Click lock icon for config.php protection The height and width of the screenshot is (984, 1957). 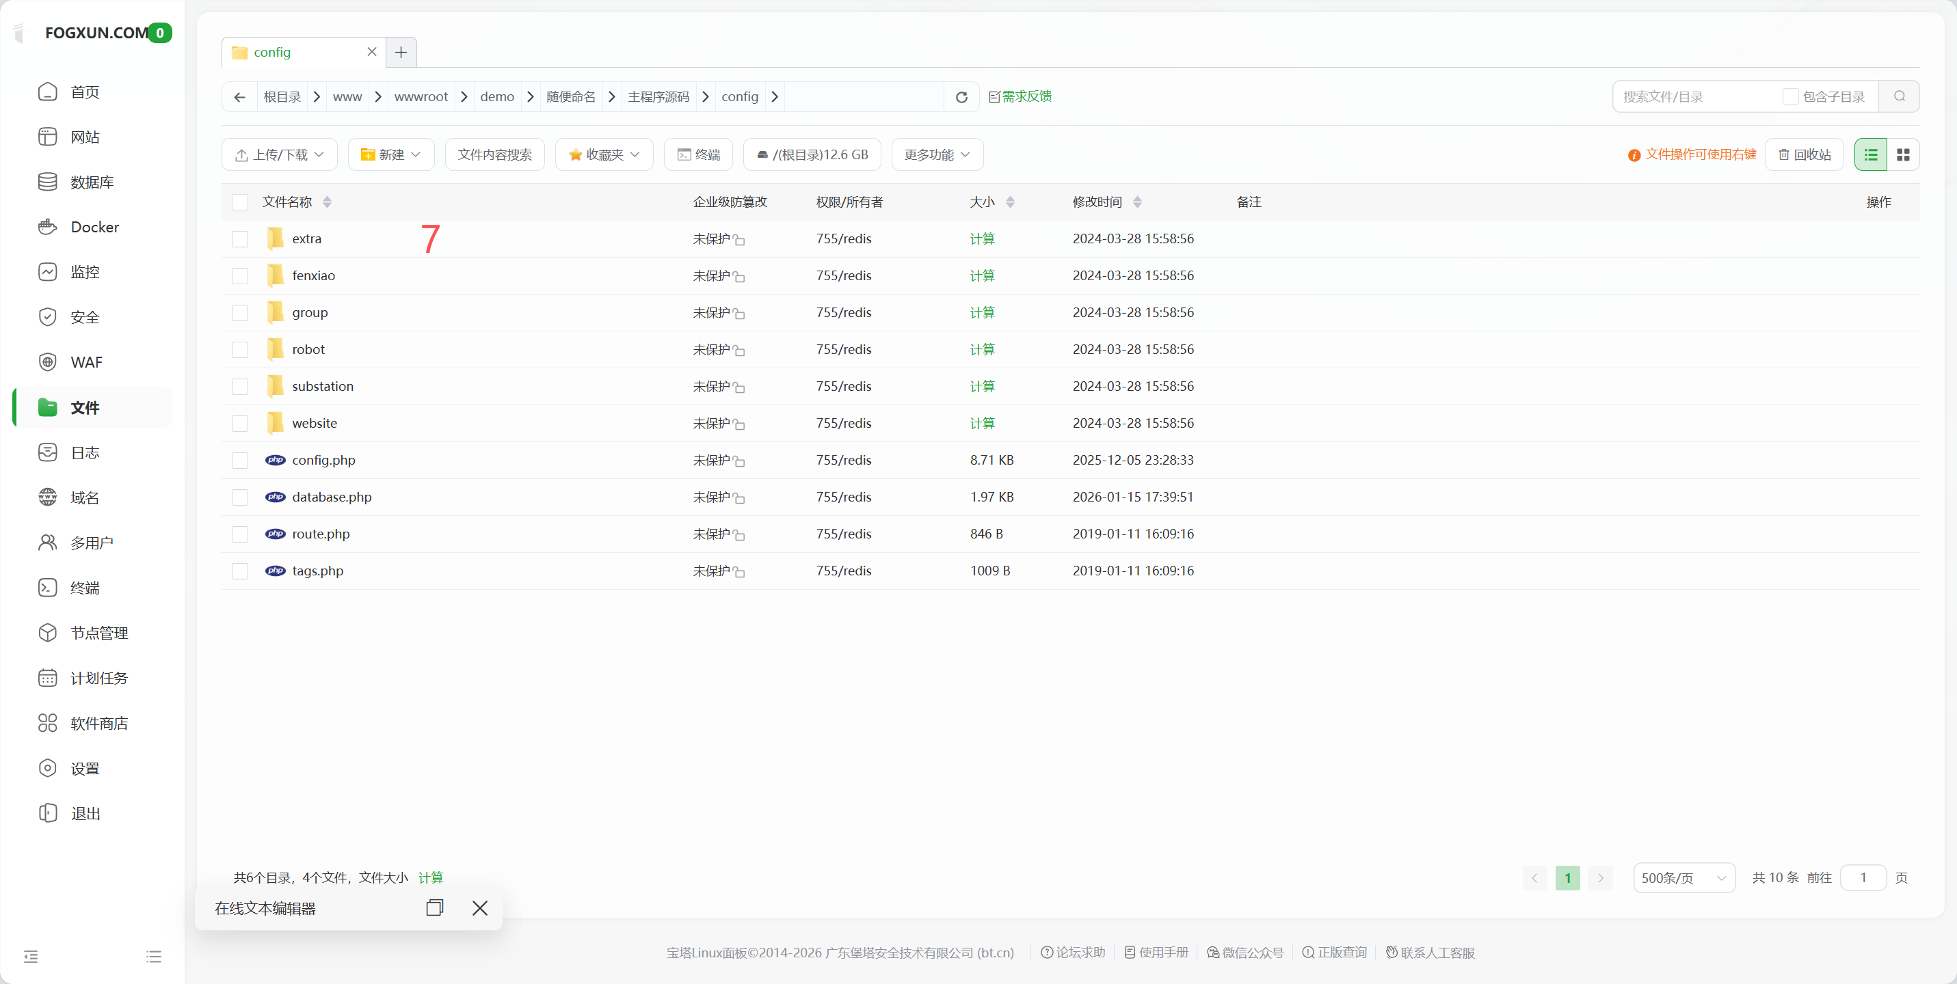point(739,462)
